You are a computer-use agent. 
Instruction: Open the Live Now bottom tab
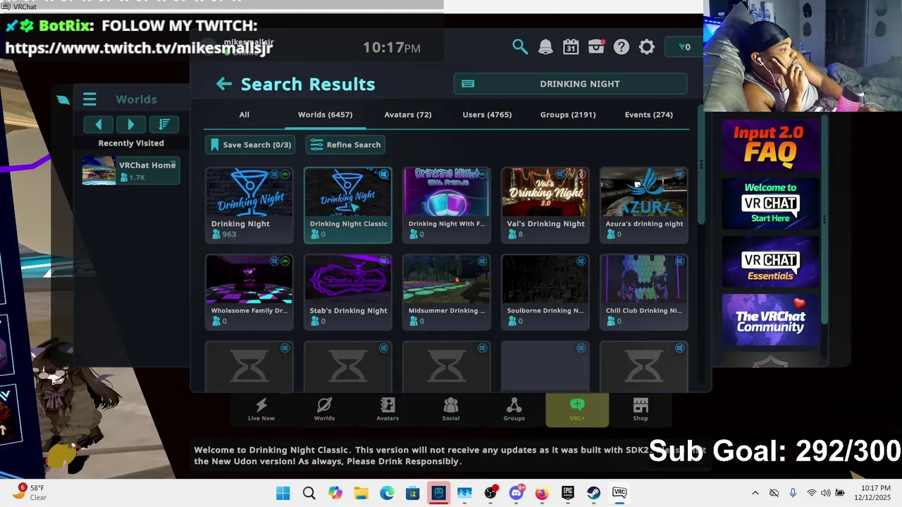tap(261, 409)
